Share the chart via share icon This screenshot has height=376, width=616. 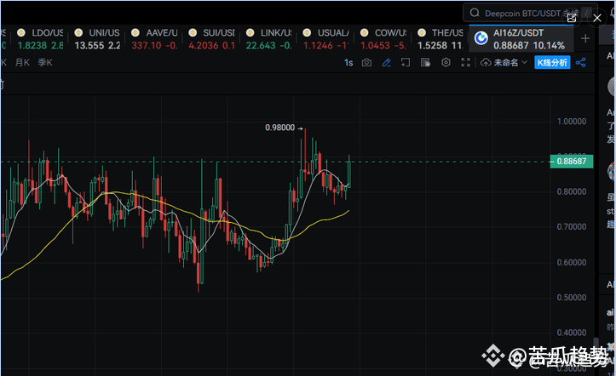(581, 62)
